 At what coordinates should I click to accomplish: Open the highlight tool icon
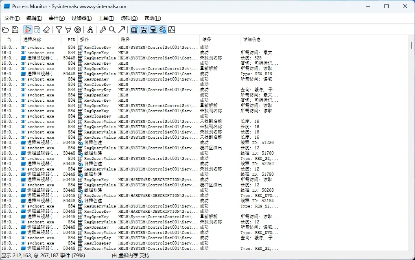[x=68, y=30]
